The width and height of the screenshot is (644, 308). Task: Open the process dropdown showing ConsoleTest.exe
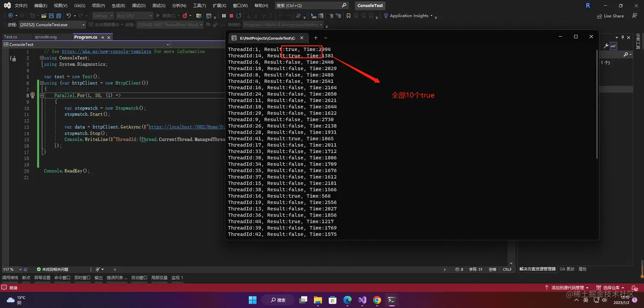point(52,25)
